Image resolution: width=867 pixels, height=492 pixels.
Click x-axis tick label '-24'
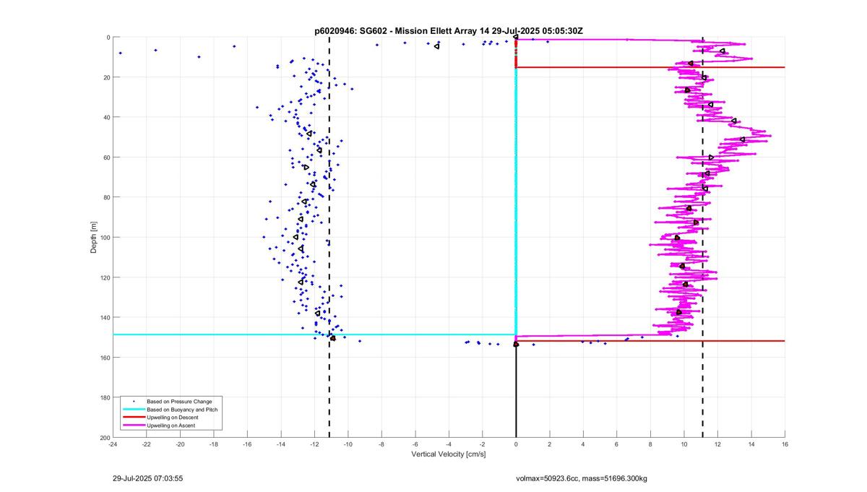(113, 445)
